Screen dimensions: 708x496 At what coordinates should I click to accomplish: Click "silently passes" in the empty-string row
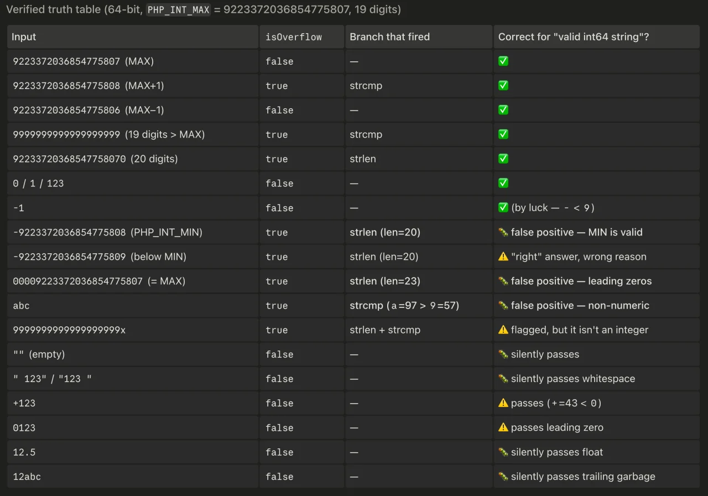coord(545,354)
